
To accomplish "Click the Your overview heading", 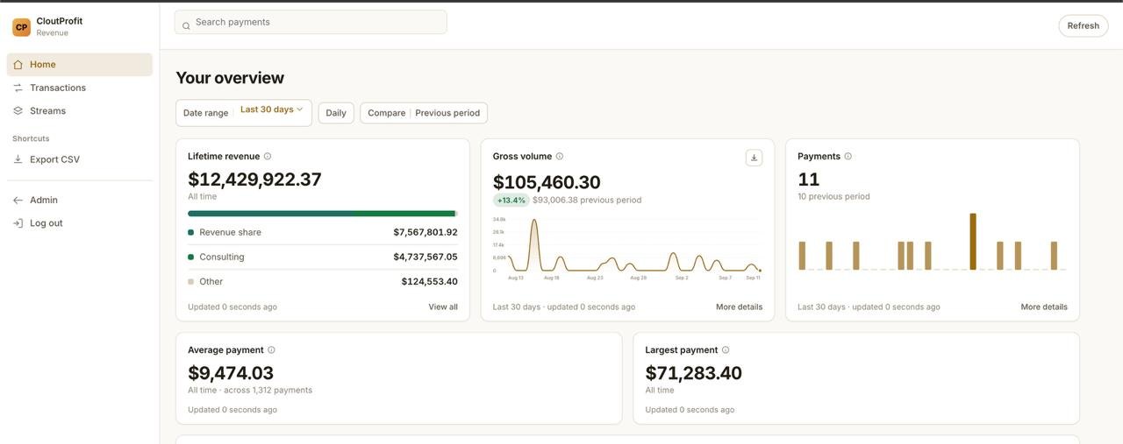I will click(x=230, y=78).
